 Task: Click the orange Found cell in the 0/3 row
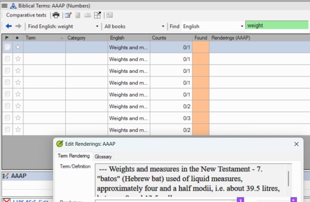coord(200,118)
